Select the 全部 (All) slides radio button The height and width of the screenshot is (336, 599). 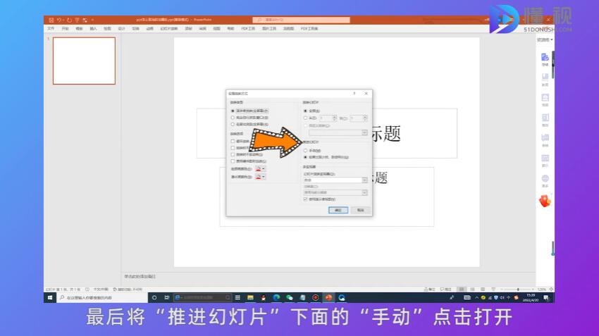(305, 111)
